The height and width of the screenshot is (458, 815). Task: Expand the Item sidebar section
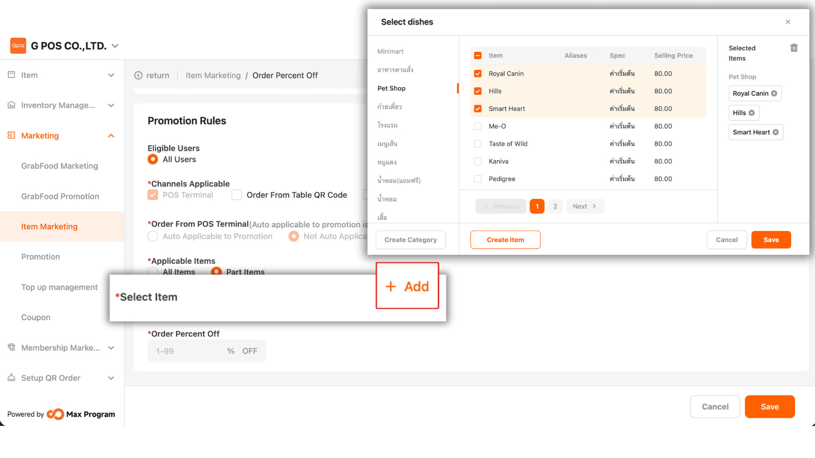tap(111, 75)
